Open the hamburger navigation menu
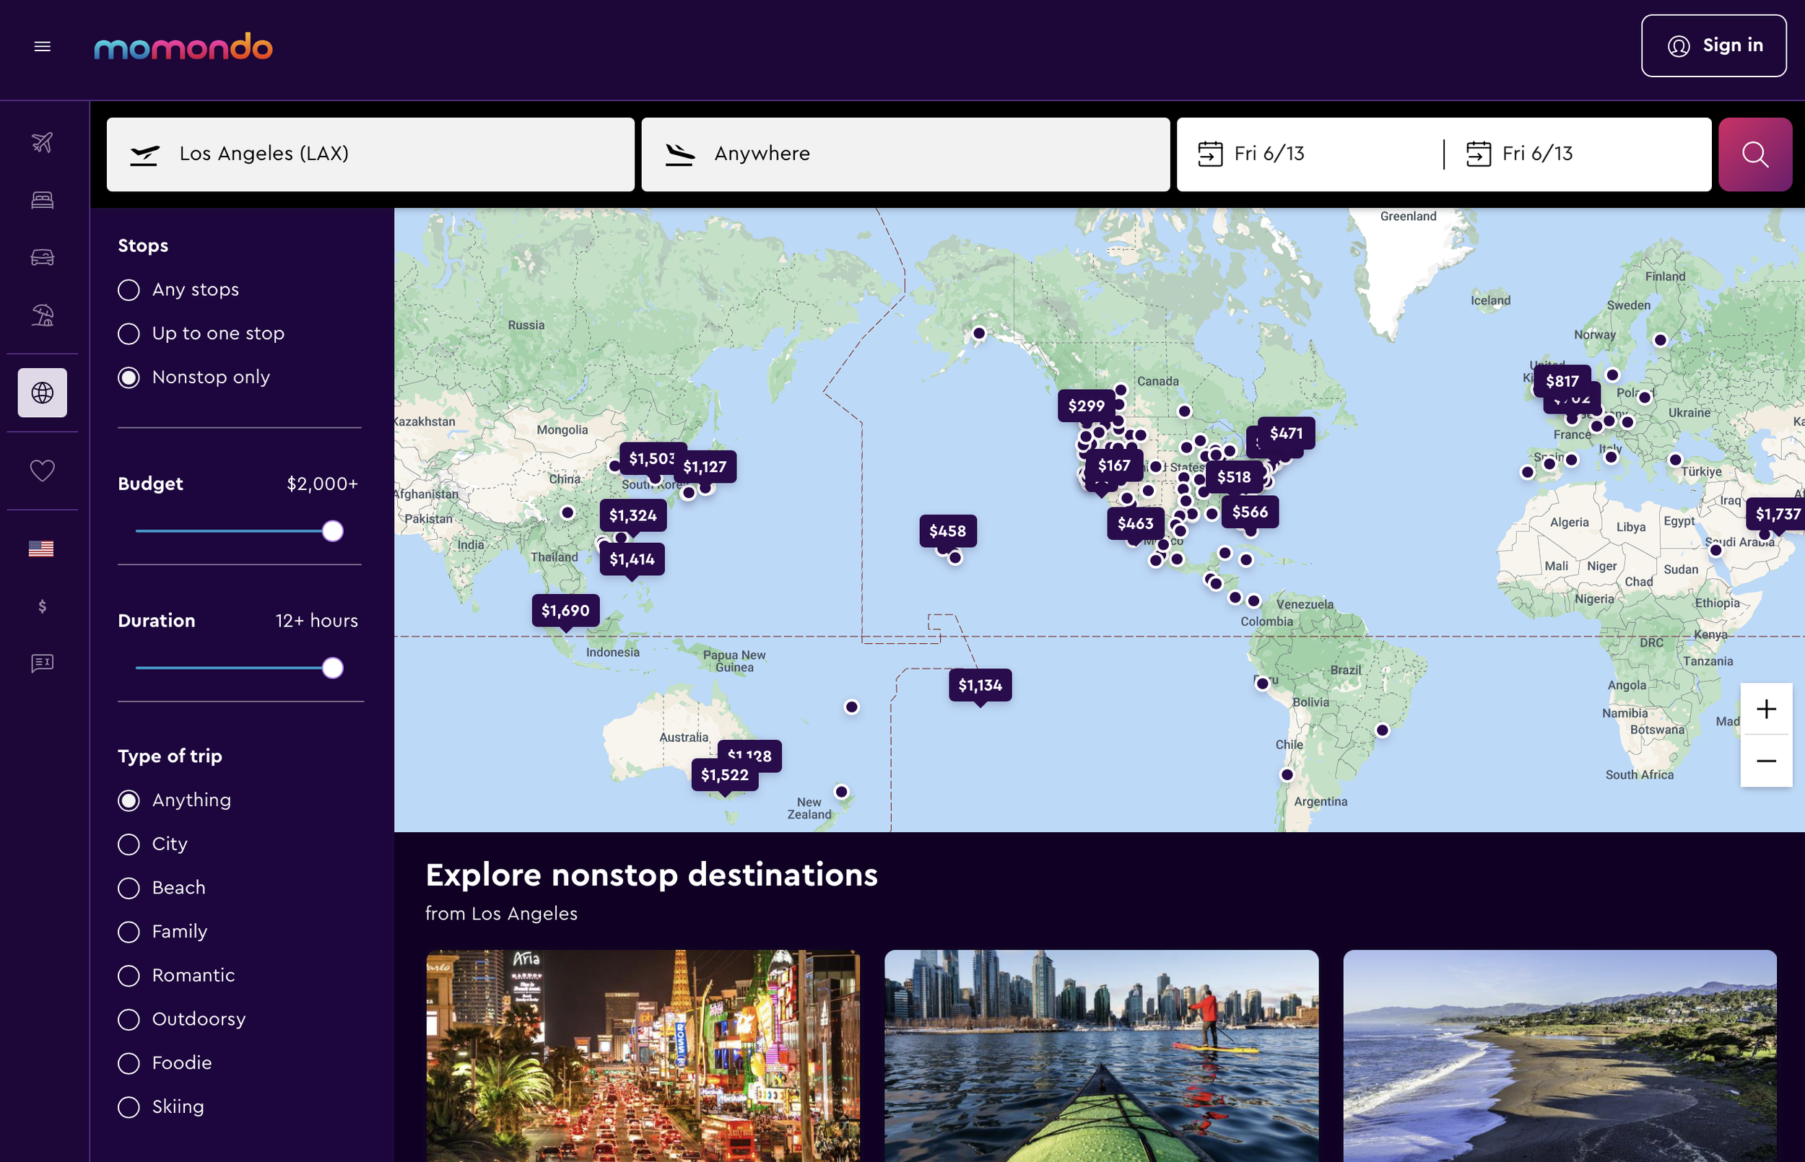 point(43,47)
